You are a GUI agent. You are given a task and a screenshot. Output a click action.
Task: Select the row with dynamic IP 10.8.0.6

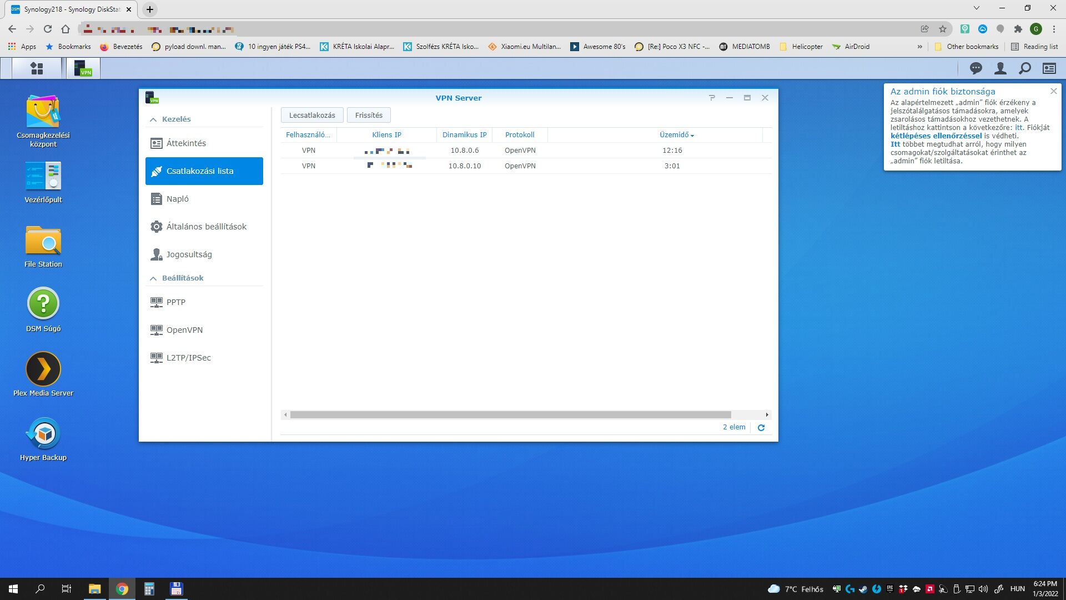click(x=526, y=151)
